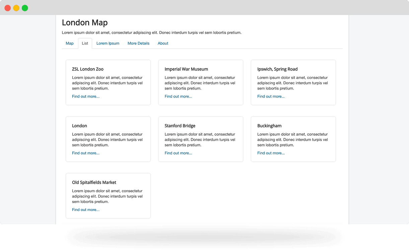Click the Buckingham card title

tap(269, 126)
